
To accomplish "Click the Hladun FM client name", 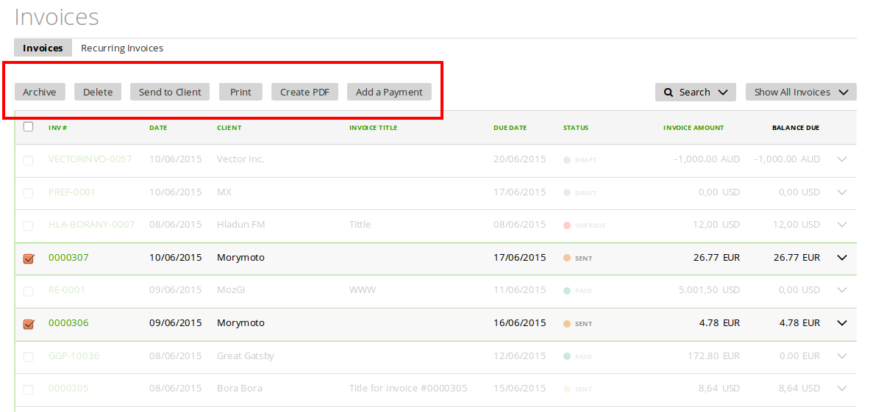I will [x=240, y=224].
